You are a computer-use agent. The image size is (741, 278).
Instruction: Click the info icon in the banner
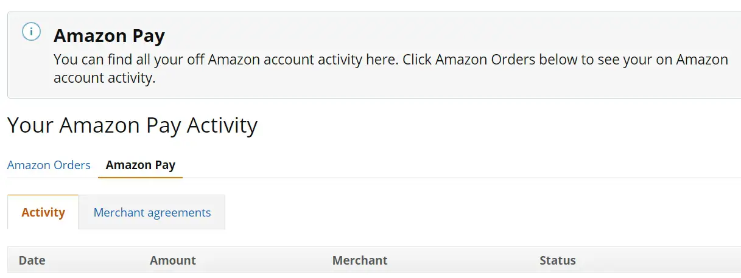click(x=31, y=31)
